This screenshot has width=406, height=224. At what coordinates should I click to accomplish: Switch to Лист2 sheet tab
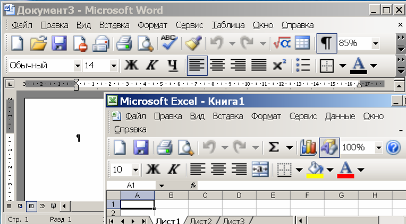point(201,221)
